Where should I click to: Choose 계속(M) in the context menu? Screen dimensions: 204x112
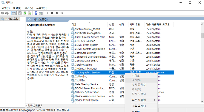pyautogui.click(x=141, y=89)
